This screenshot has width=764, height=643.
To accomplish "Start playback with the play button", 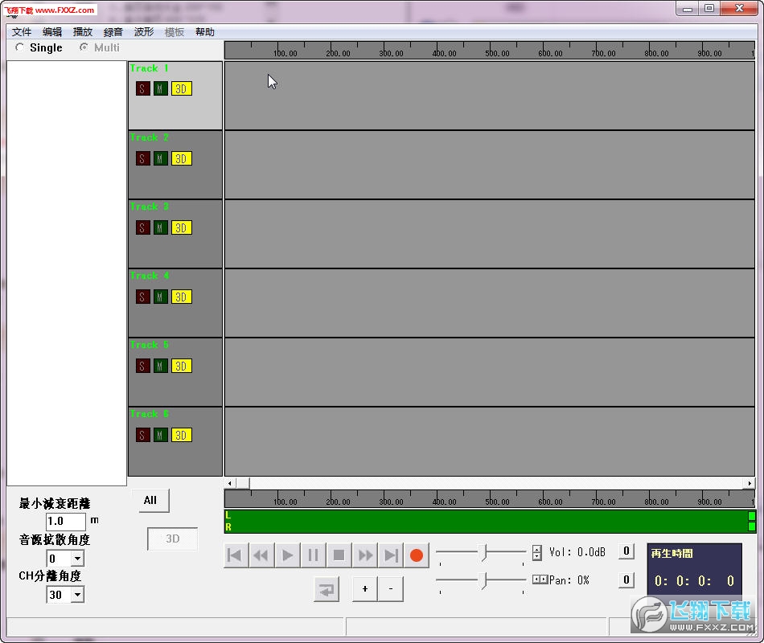I will point(287,555).
